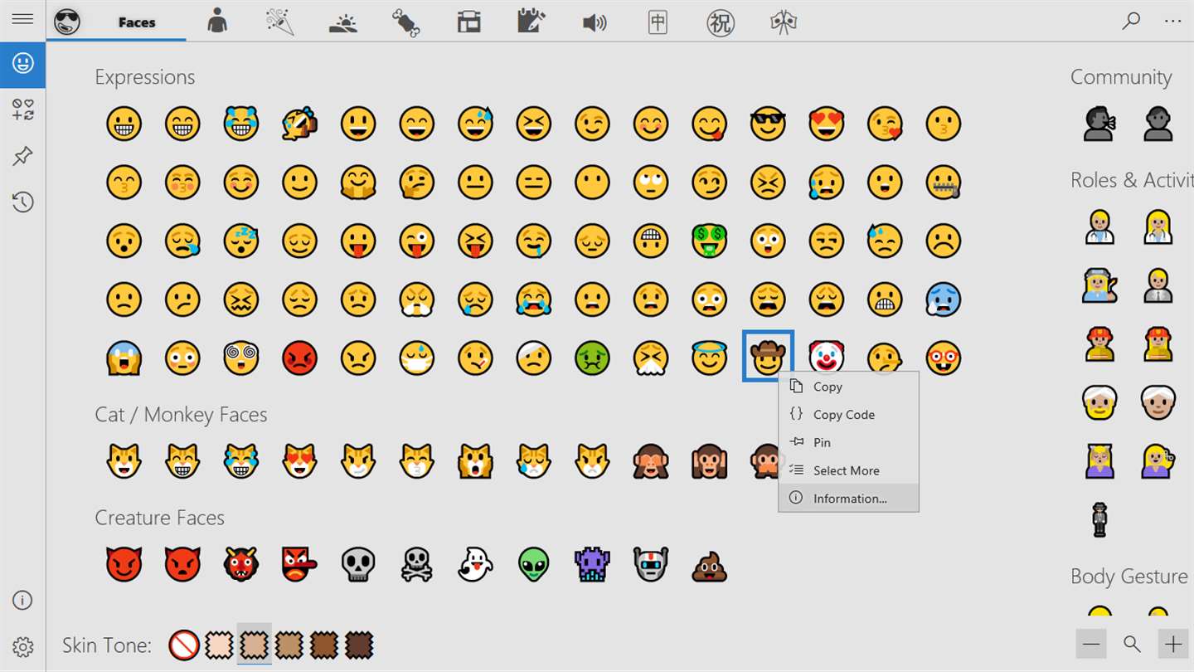The height and width of the screenshot is (672, 1194).
Task: Open the Food candy category tab
Action: tap(406, 22)
